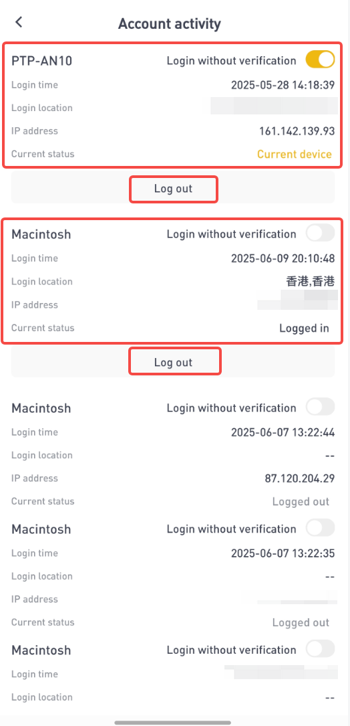Switch on the bottom-most Macintosh verification toggle
This screenshot has width=350, height=726.
(320, 648)
